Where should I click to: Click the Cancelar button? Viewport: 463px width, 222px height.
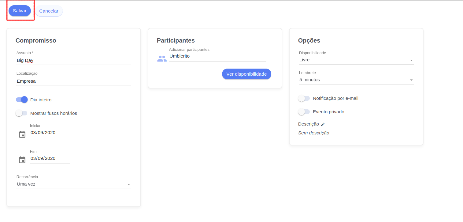click(x=49, y=11)
